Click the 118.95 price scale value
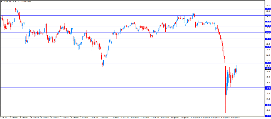271x119 pixels. [x=268, y=82]
